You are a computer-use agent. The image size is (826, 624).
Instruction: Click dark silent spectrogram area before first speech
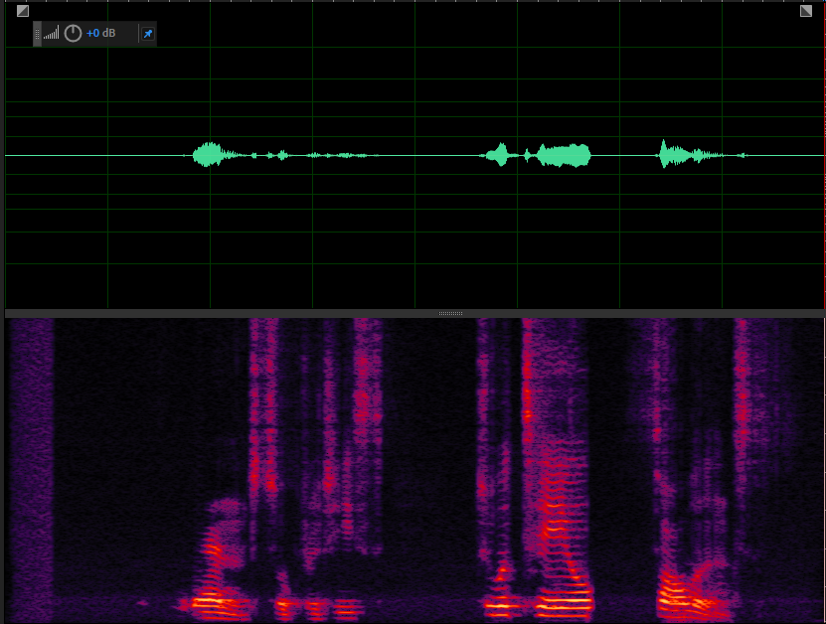pyautogui.click(x=119, y=447)
